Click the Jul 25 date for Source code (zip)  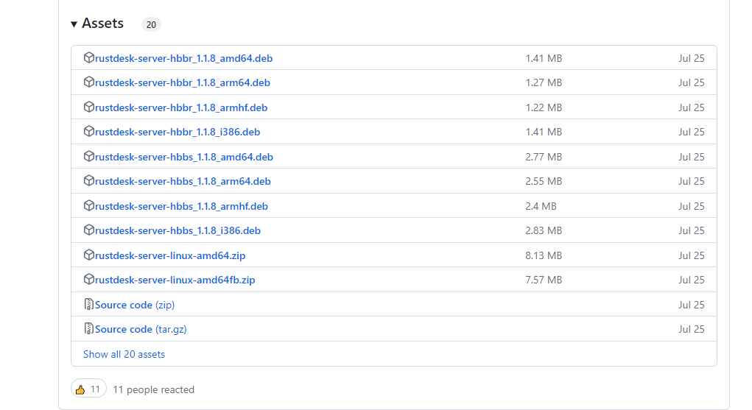coord(692,305)
